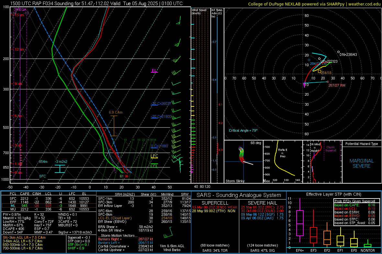Click the DN=238/43 hodograph marker label

pyautogui.click(x=348, y=54)
